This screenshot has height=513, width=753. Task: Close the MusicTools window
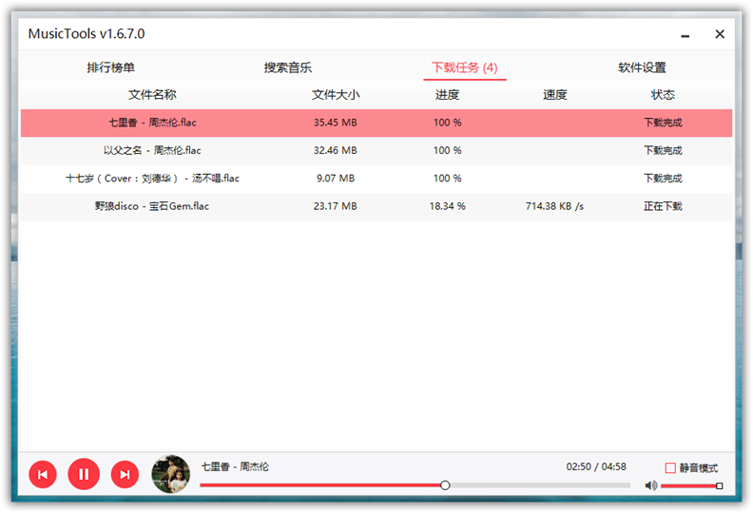(x=720, y=34)
